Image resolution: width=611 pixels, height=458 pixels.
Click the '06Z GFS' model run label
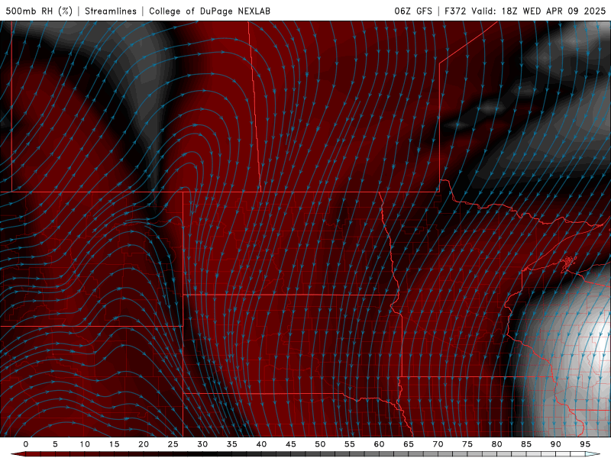(x=413, y=11)
